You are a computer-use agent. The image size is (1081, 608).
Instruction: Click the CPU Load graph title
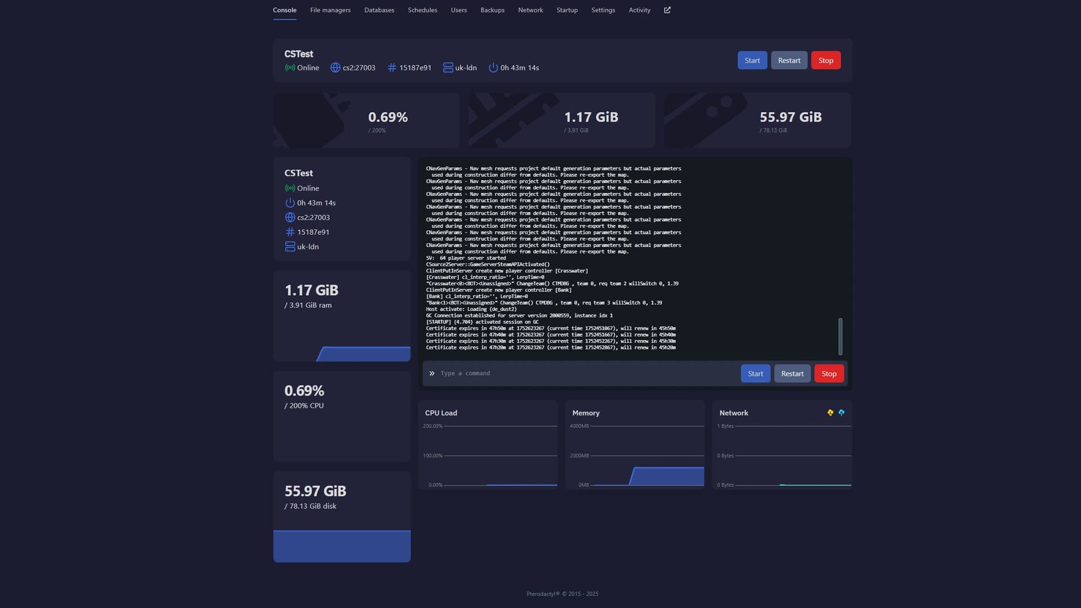pyautogui.click(x=441, y=413)
